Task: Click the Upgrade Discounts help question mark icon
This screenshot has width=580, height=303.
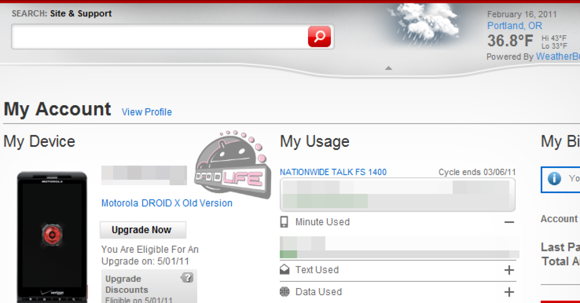Action: [x=188, y=277]
